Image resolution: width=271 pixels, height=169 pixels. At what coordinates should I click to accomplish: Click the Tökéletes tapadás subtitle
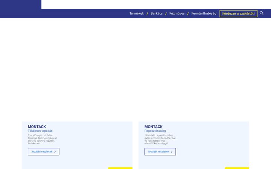click(40, 131)
